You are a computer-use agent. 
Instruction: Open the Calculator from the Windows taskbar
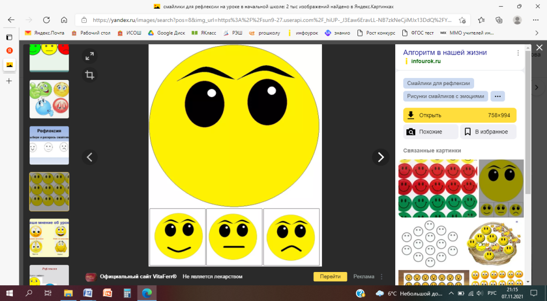tap(127, 293)
